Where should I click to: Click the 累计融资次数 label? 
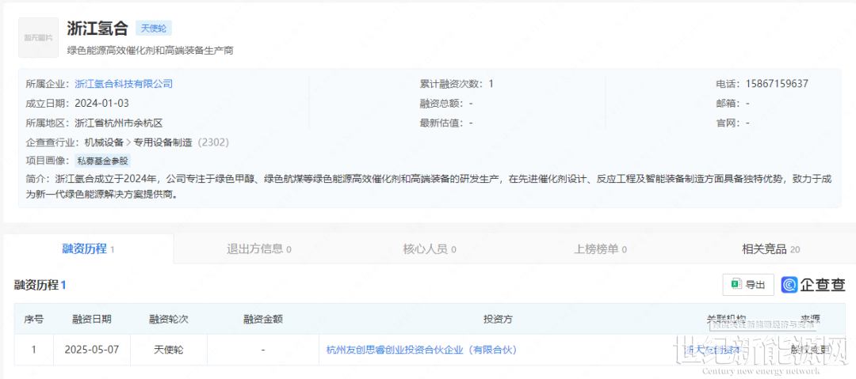click(x=451, y=84)
